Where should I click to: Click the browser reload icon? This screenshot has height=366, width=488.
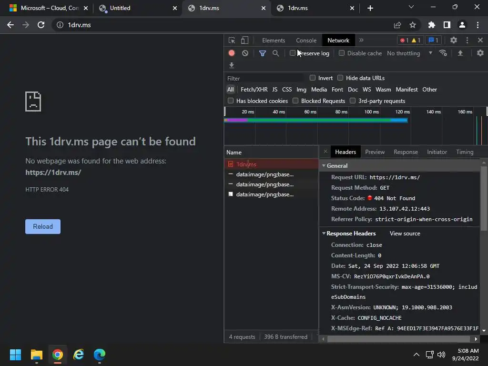click(x=41, y=25)
